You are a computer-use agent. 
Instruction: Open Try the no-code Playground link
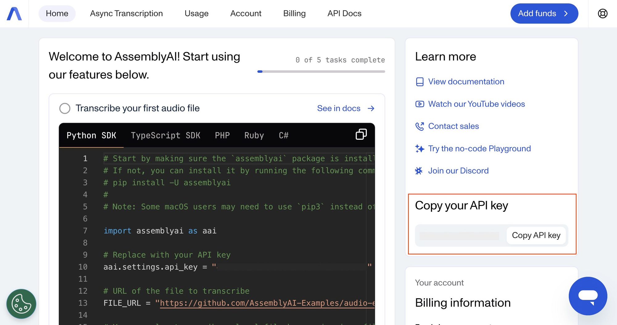[479, 149]
